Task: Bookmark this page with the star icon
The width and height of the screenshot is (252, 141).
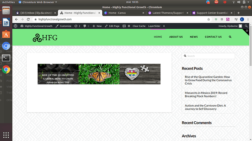Action: tap(209, 19)
